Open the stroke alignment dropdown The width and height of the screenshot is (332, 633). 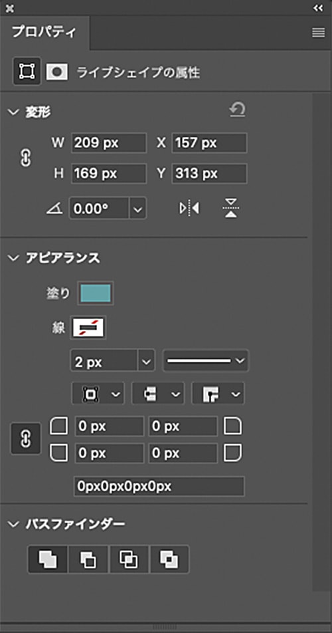[x=98, y=394]
